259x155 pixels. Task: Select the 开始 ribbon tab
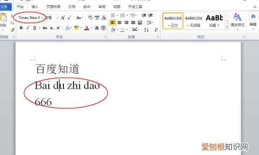pos(20,7)
